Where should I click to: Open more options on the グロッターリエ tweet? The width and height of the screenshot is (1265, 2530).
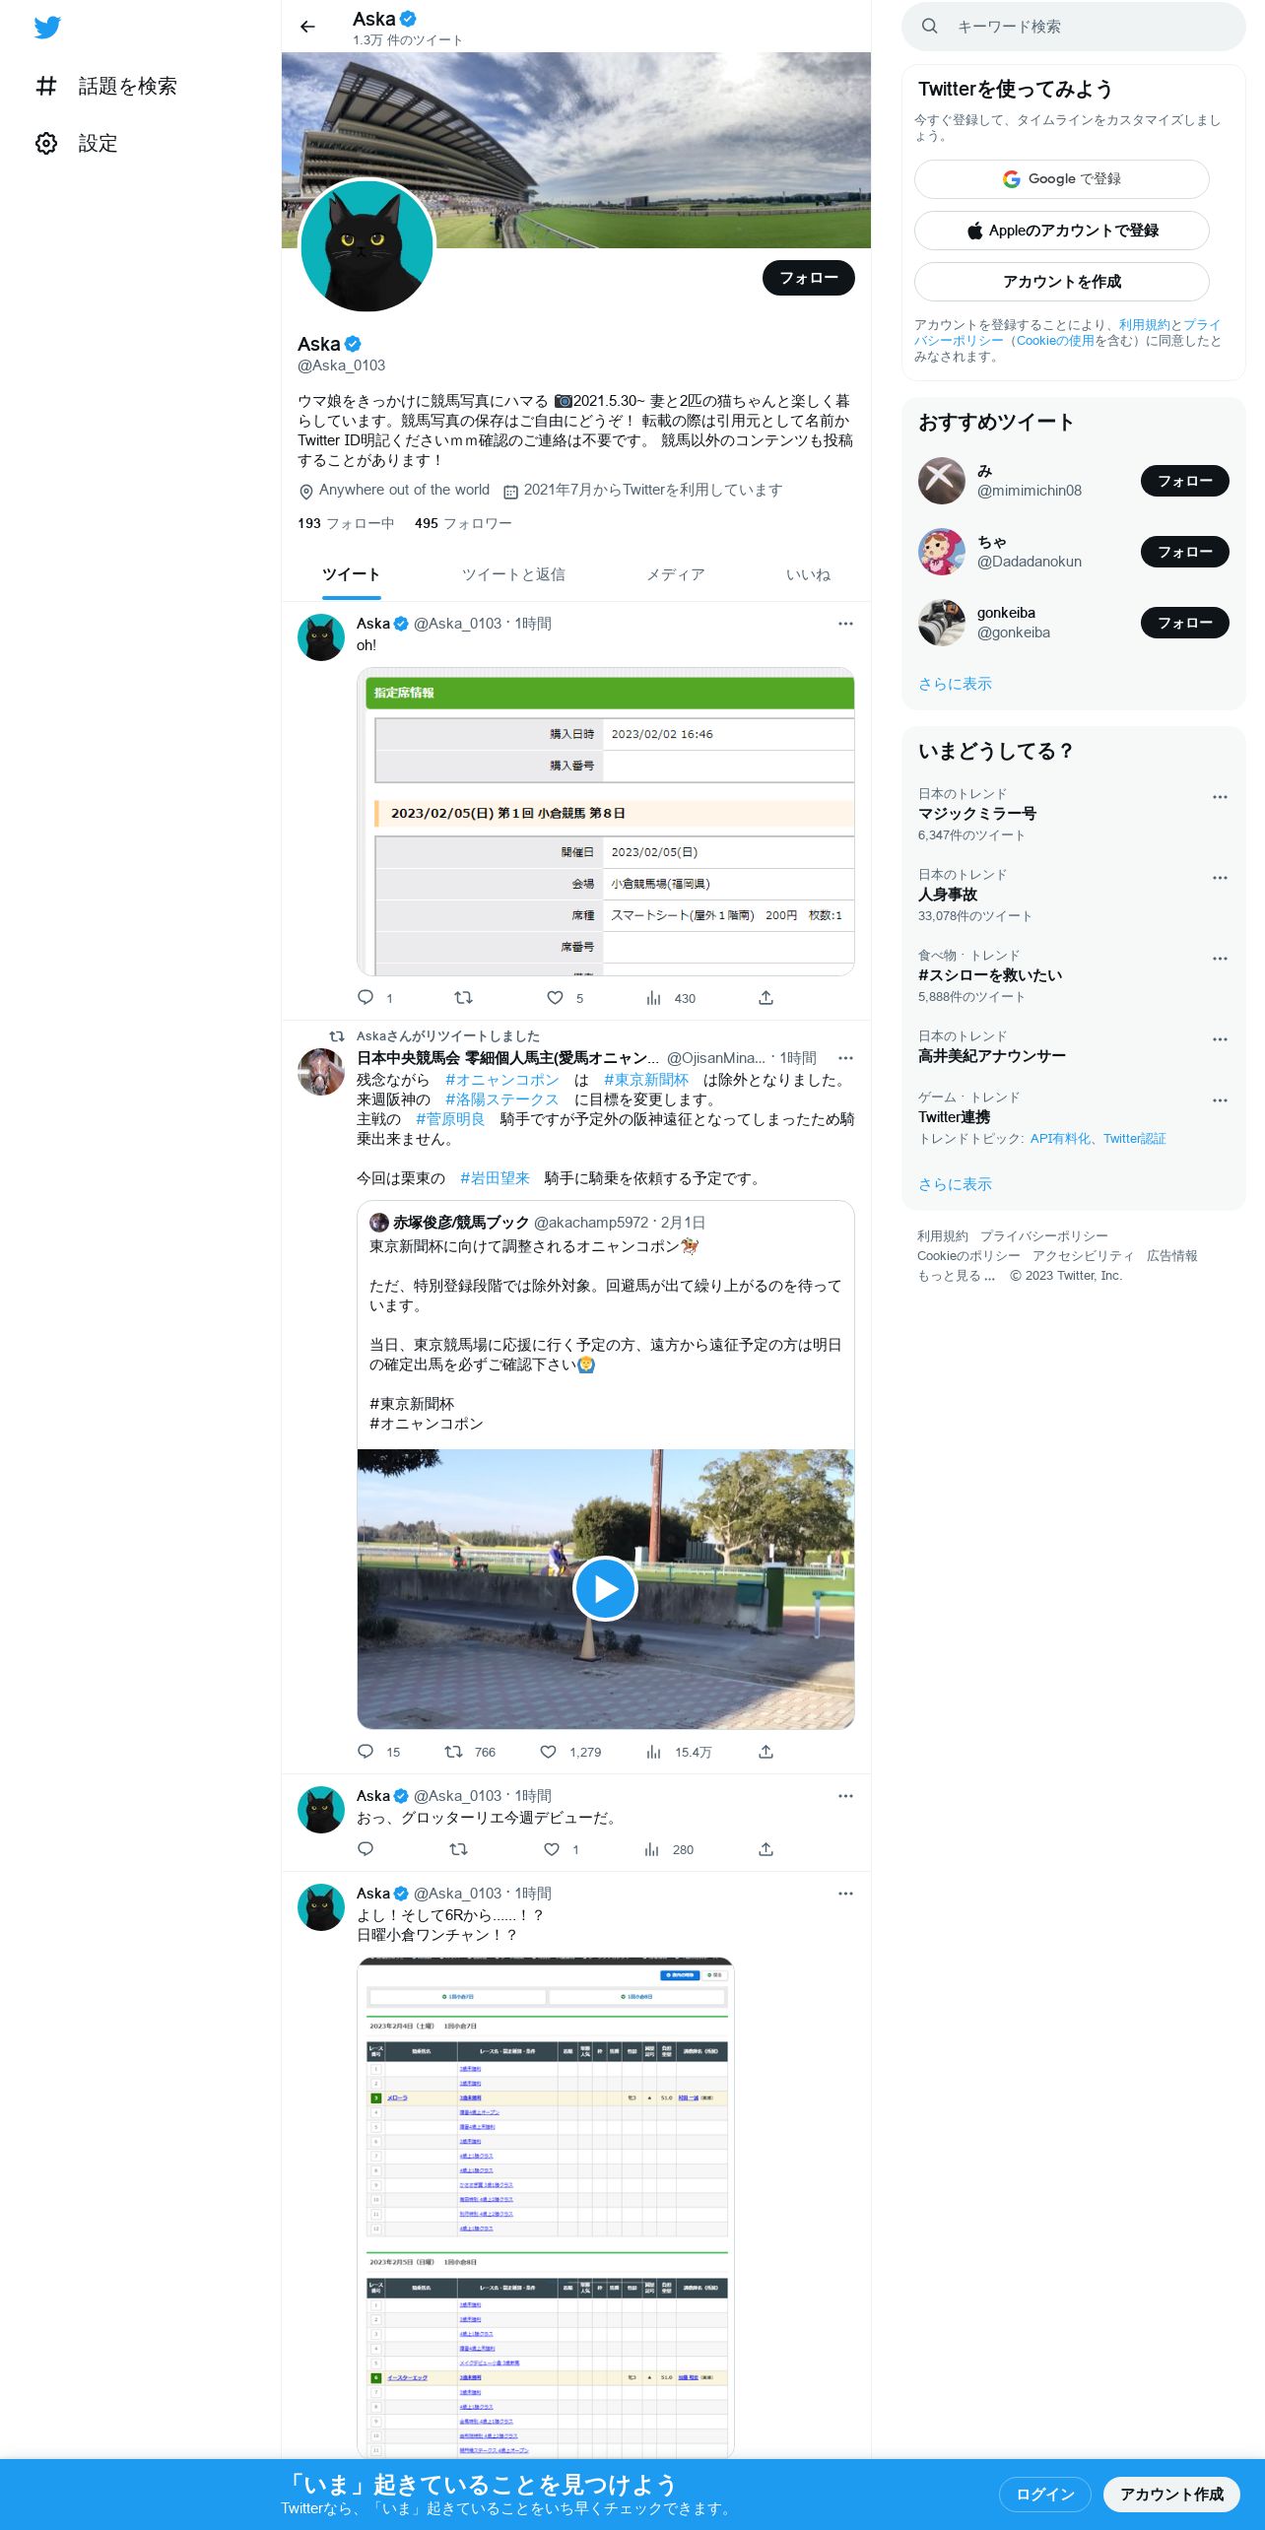(x=845, y=1796)
